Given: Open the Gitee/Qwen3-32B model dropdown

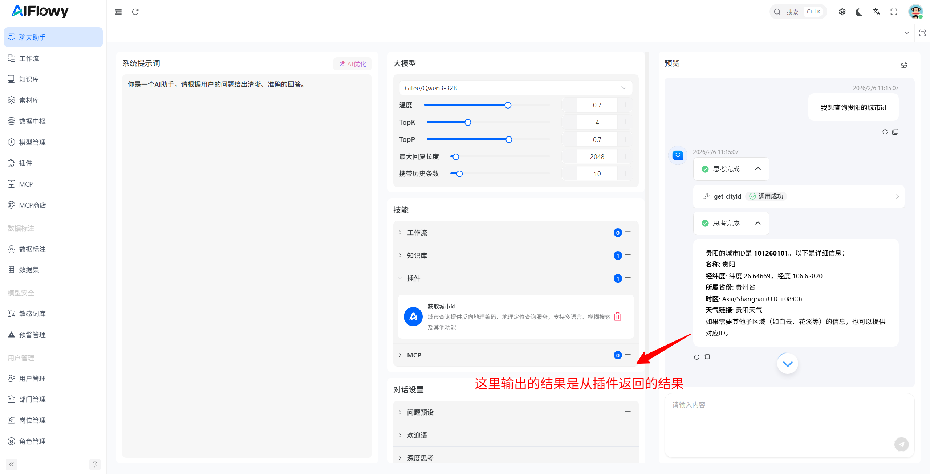Looking at the screenshot, I should click(x=515, y=88).
